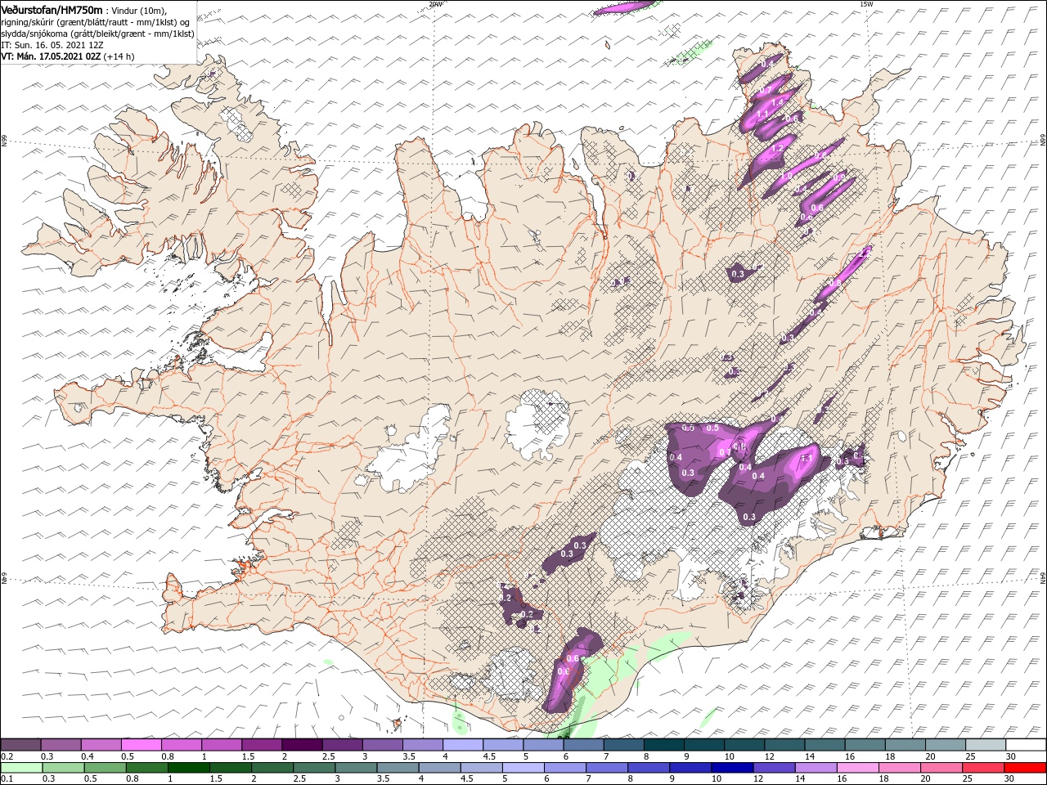Image resolution: width=1047 pixels, height=785 pixels.
Task: Pick the snow legend swatch starting at 0.2
Action: pos(20,745)
